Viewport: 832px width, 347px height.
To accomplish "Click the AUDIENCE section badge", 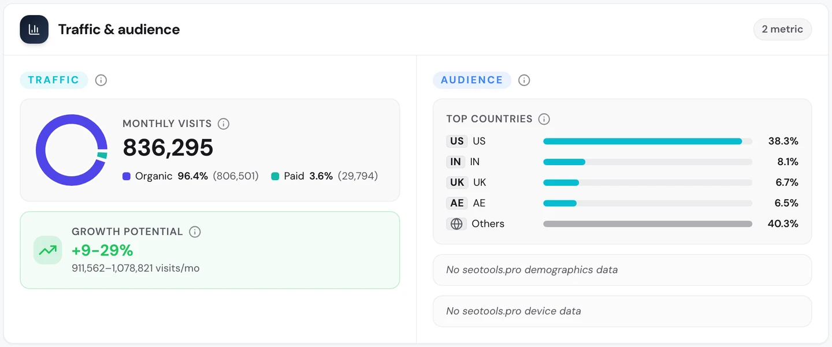I will pyautogui.click(x=472, y=80).
